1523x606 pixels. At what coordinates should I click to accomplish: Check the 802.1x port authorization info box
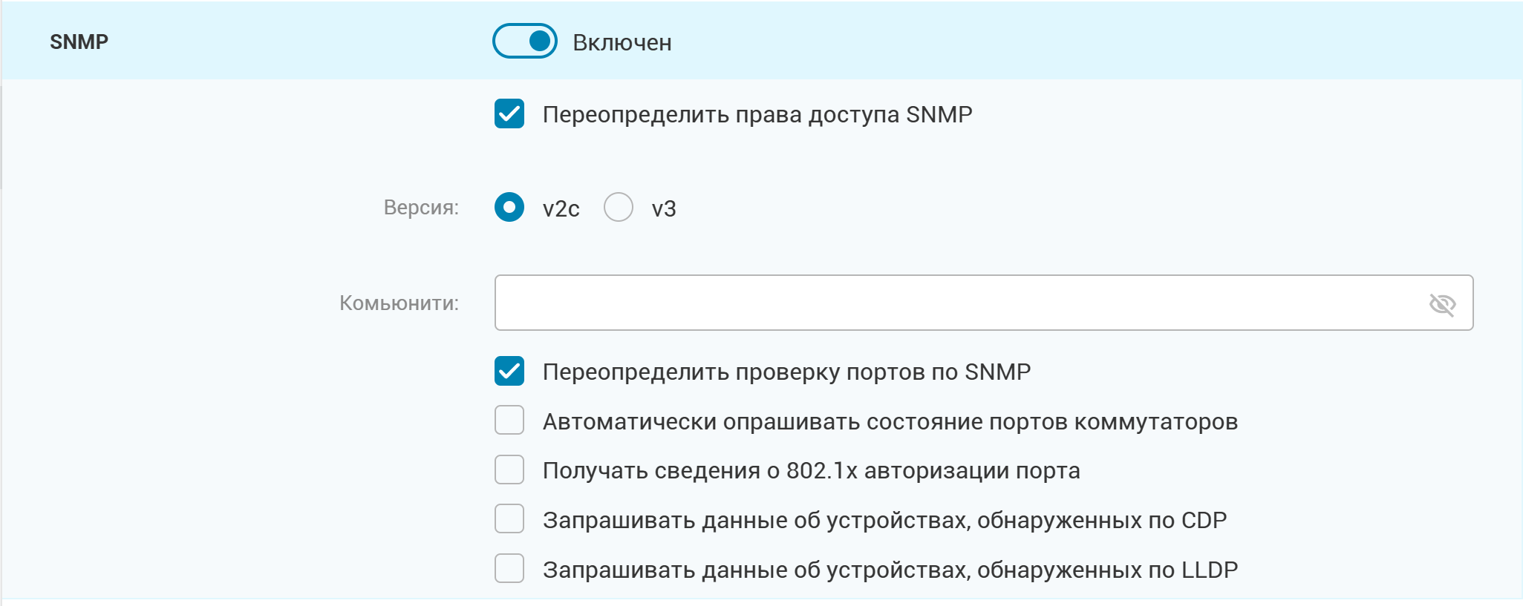pos(509,470)
